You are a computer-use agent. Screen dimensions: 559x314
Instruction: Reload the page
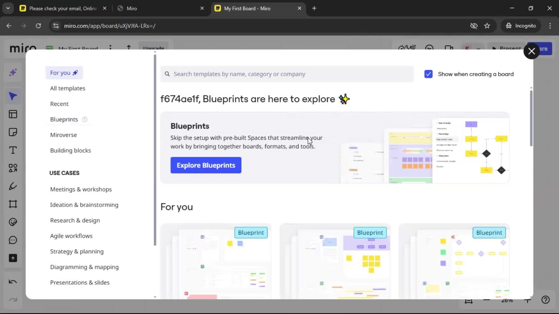pos(38,26)
